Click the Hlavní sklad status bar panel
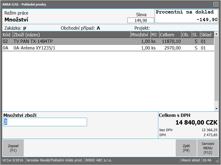 coord(190,160)
